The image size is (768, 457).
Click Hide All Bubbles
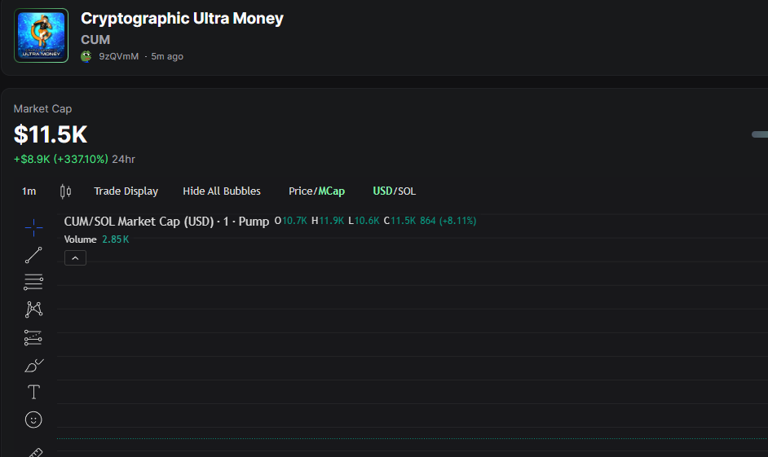(x=222, y=191)
